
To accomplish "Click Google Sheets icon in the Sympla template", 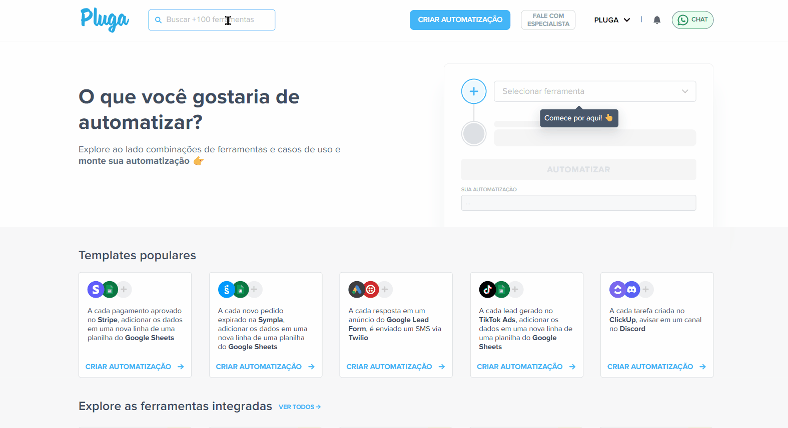I will point(240,289).
